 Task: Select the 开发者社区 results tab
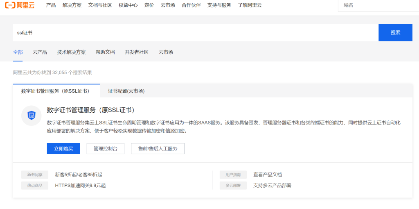(x=137, y=52)
